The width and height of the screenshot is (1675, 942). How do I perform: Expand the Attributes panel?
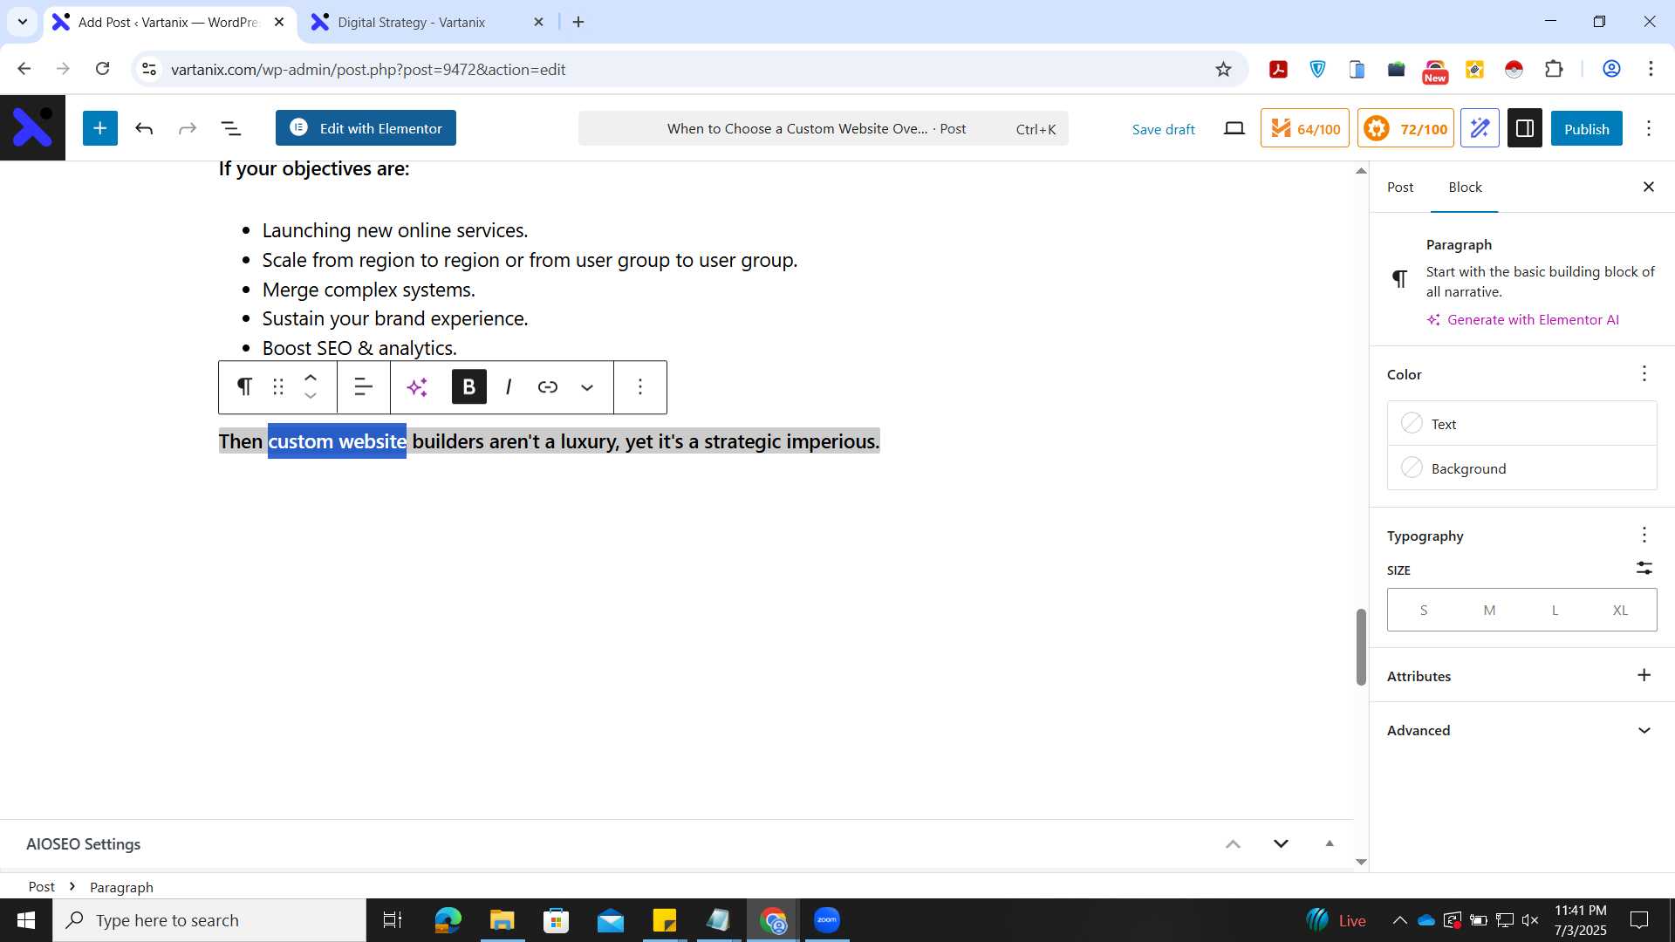[x=1521, y=675]
